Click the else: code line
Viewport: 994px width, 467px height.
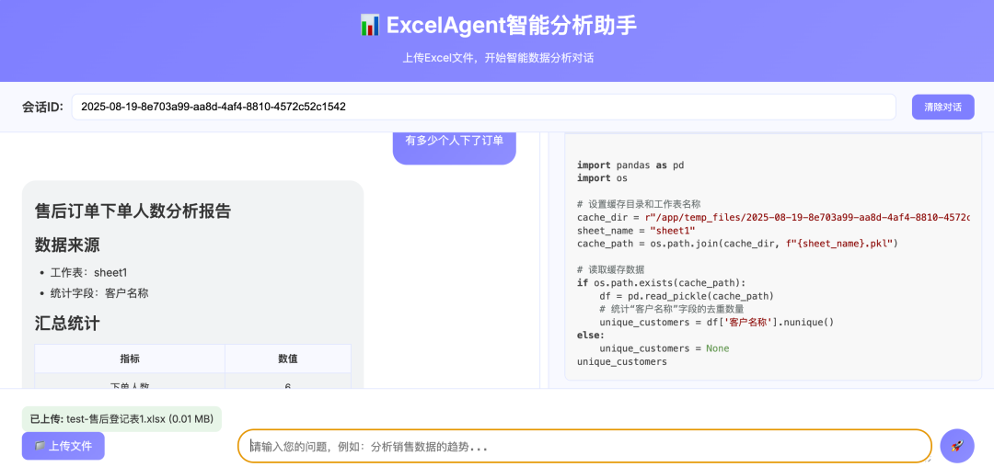(x=591, y=336)
